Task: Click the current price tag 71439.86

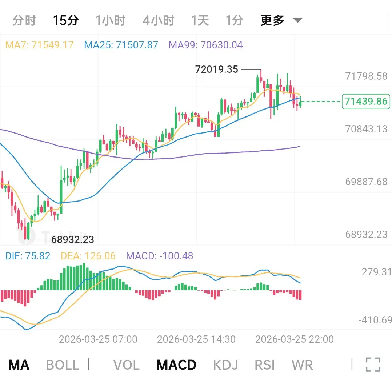Action: click(366, 102)
